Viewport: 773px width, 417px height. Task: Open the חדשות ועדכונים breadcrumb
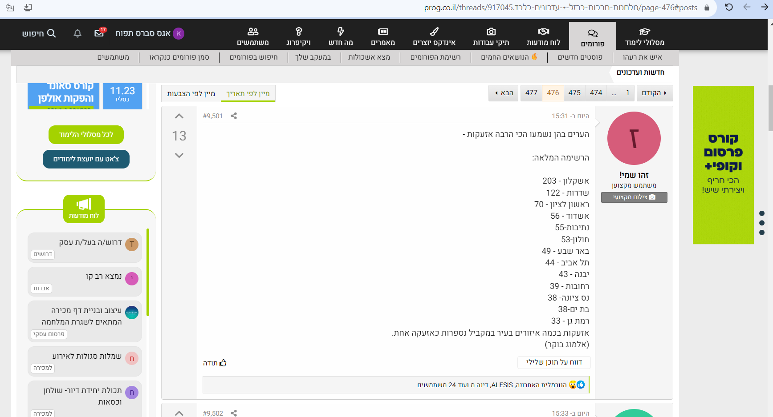(x=640, y=72)
